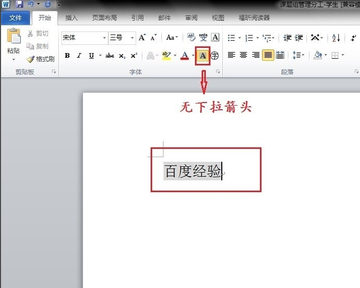The height and width of the screenshot is (288, 360).
Task: Switch to the 审阅 (Review) tab
Action: (191, 18)
